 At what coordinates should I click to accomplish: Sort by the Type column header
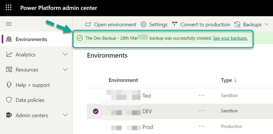point(229,80)
